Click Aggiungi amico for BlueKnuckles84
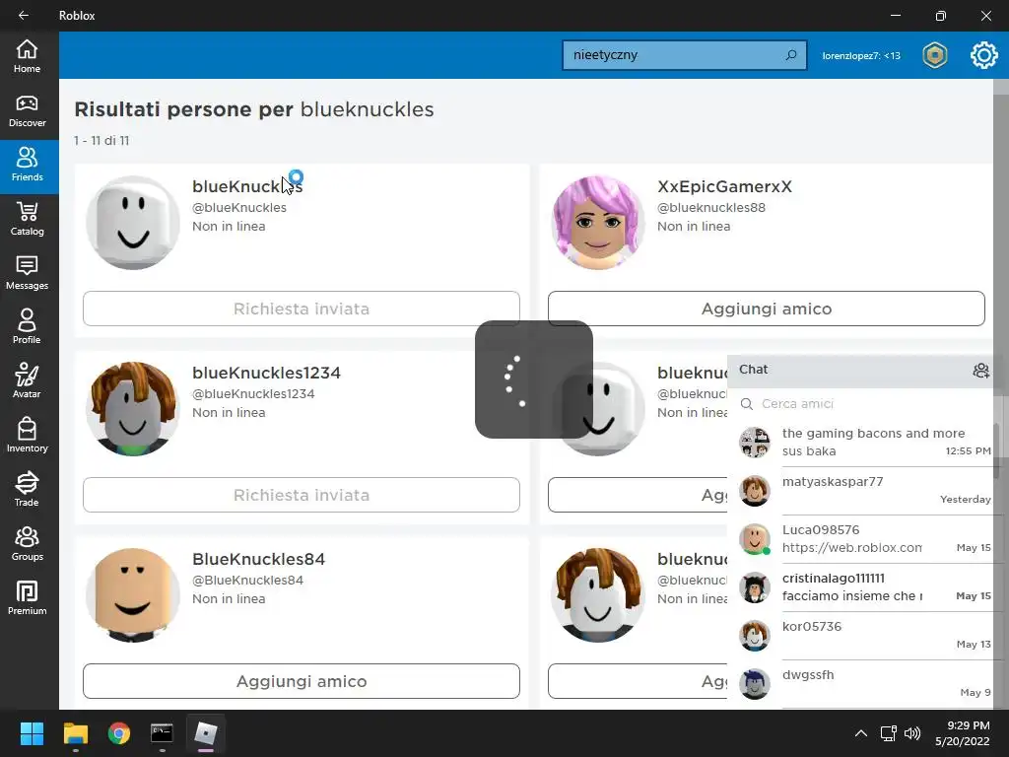Screen dimensions: 1009x757 point(302,681)
